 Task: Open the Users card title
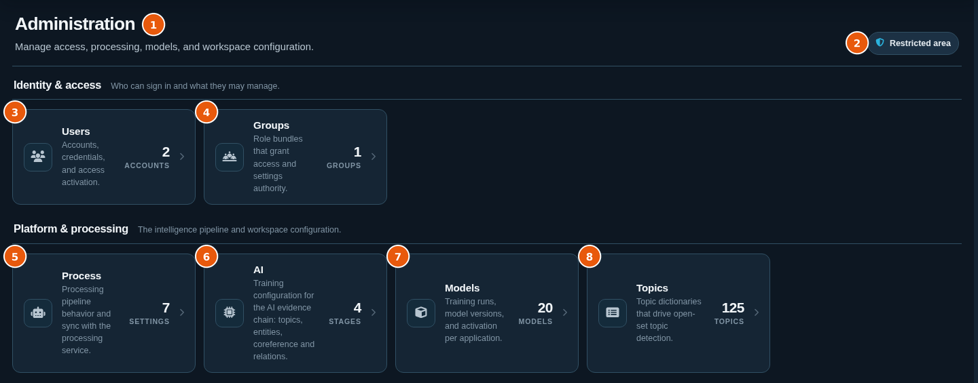76,132
